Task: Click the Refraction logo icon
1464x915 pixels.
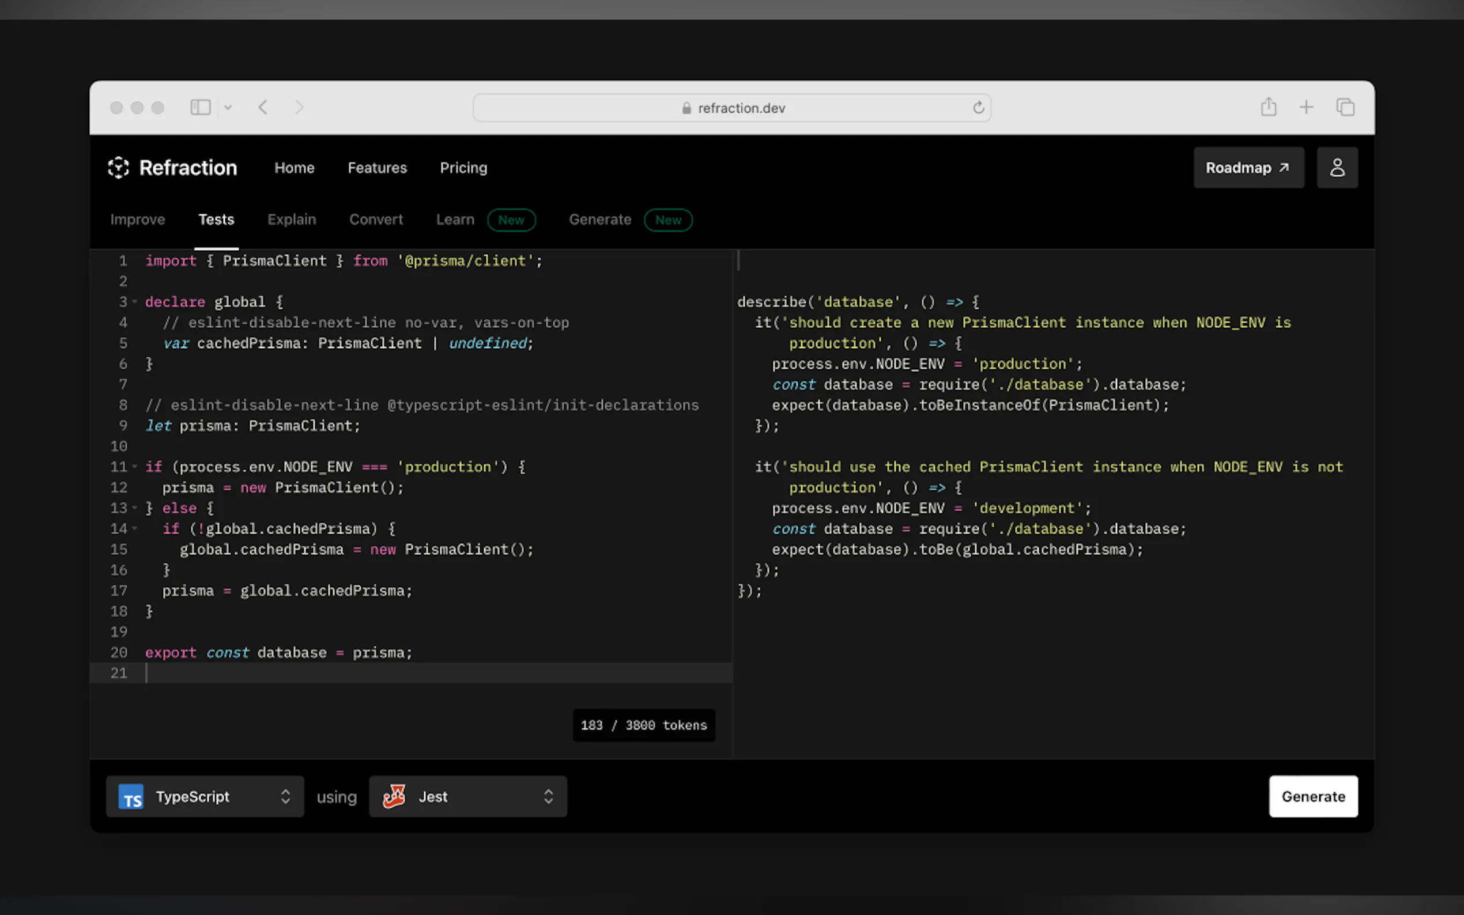Action: click(118, 168)
